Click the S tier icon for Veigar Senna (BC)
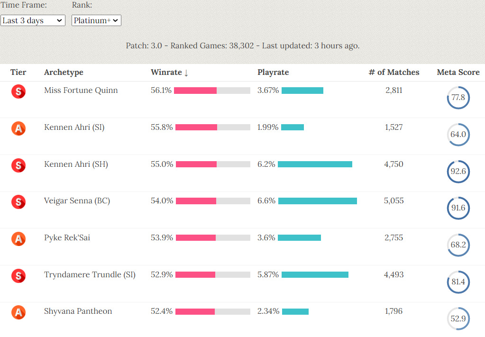Image resolution: width=485 pixels, height=337 pixels. click(18, 202)
